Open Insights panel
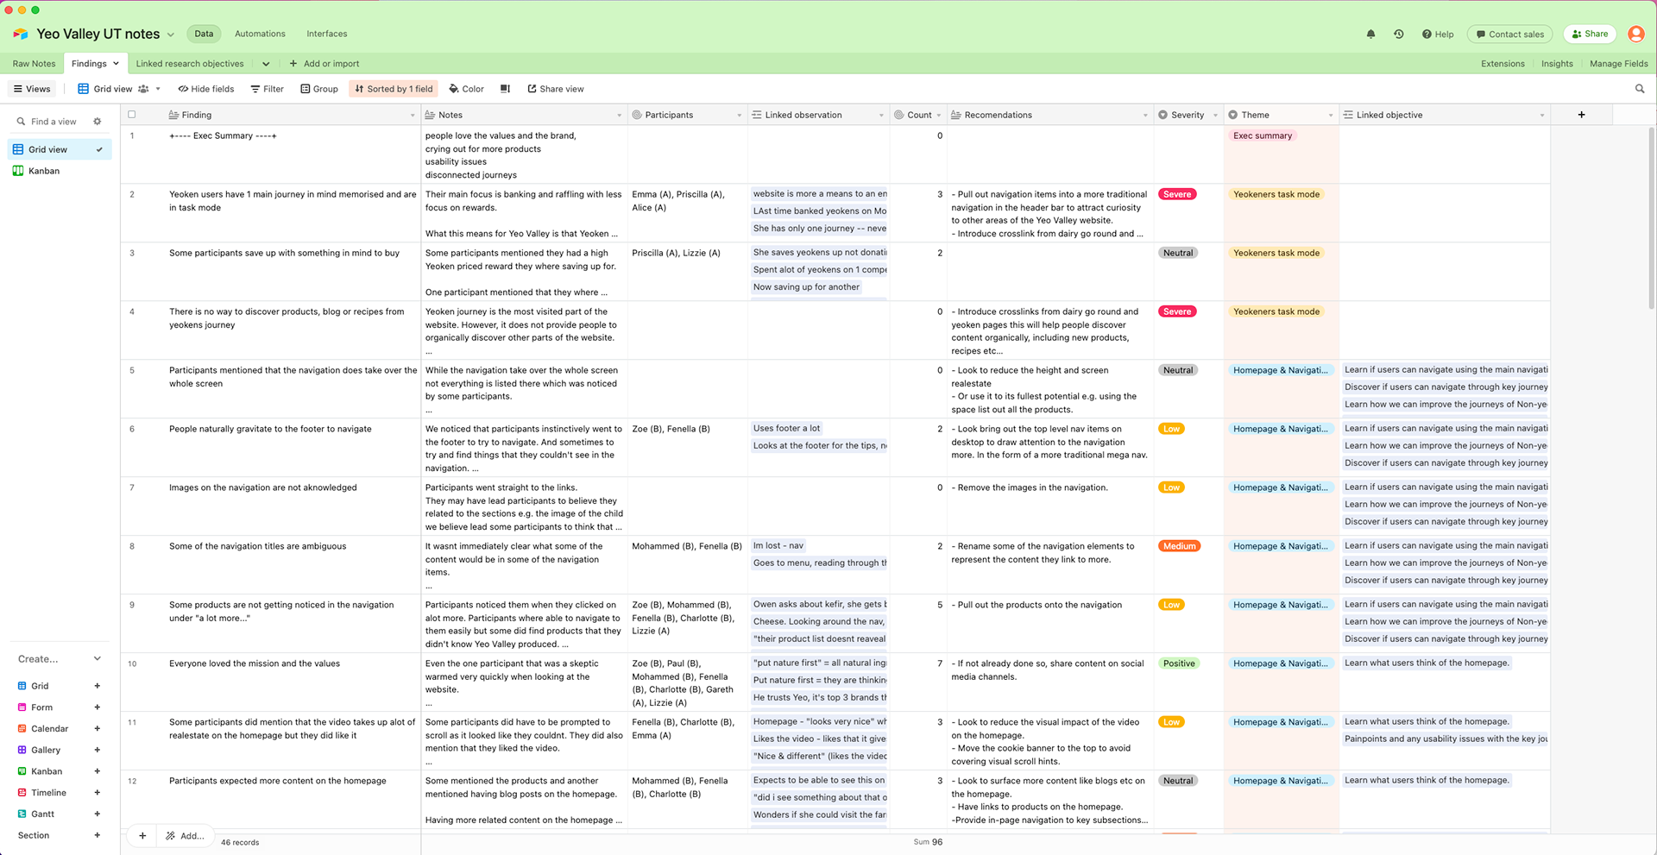This screenshot has width=1657, height=855. [x=1557, y=64]
